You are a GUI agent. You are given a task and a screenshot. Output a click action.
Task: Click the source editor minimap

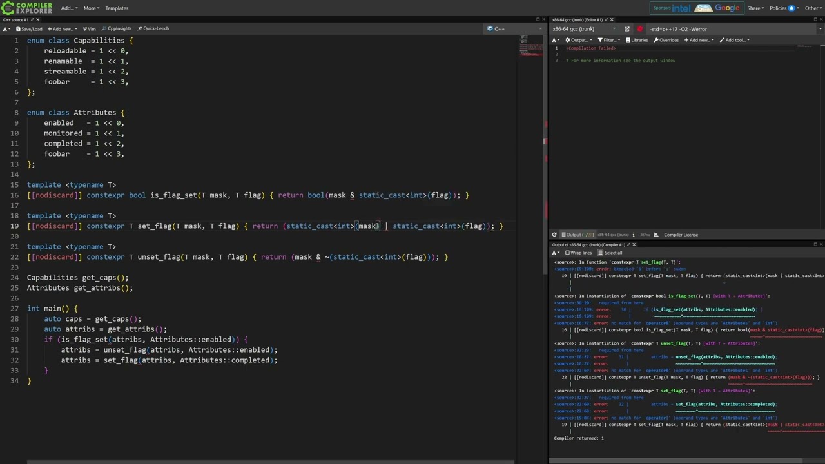(530, 45)
